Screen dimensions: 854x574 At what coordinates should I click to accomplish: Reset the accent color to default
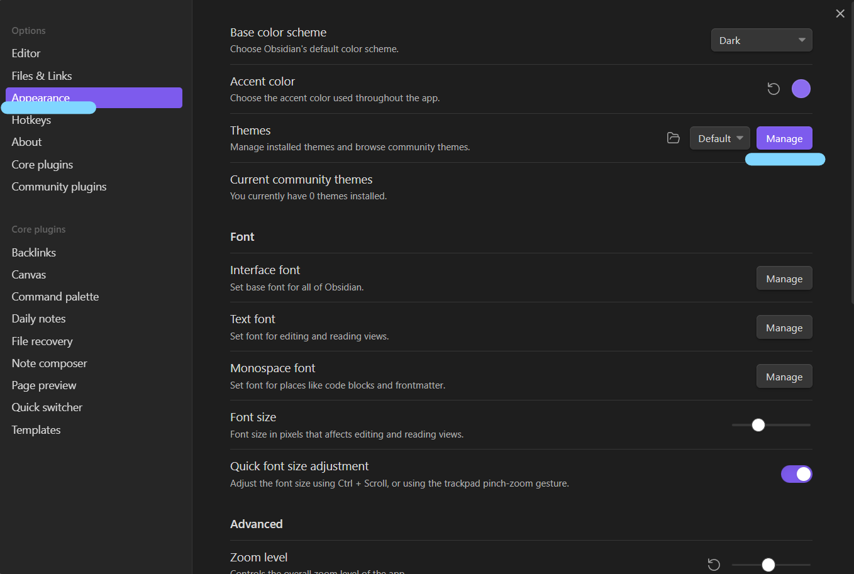pos(774,89)
